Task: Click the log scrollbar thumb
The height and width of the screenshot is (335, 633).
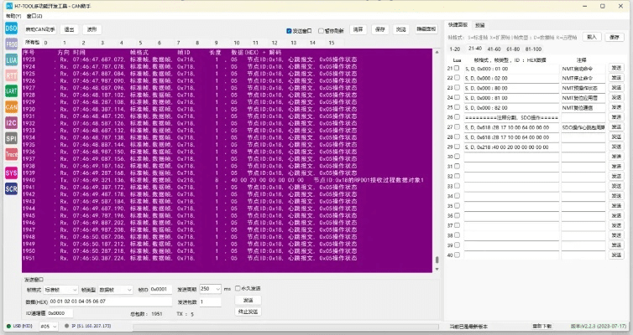Action: coord(437,260)
